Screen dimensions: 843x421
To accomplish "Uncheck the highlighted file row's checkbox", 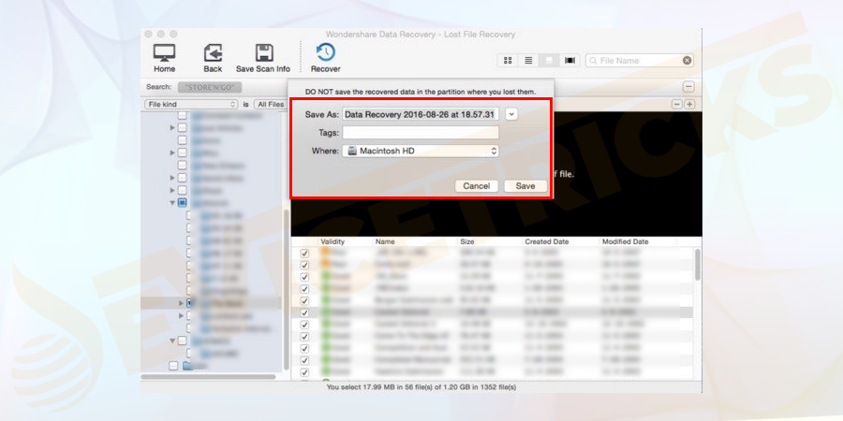I will click(x=304, y=312).
